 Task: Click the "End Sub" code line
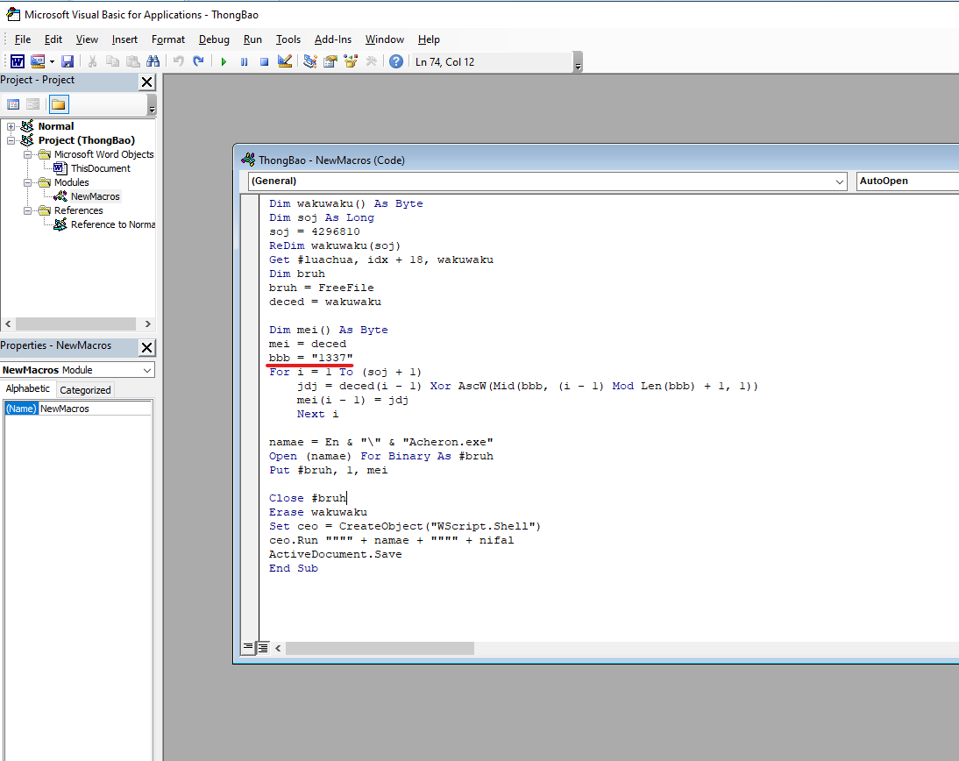294,568
